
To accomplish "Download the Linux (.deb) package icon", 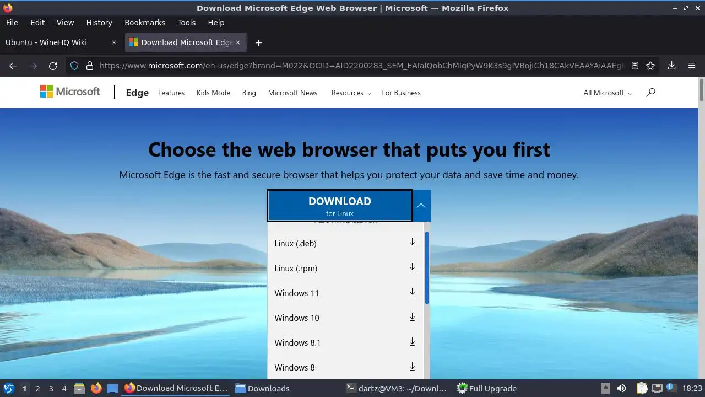I will coord(412,243).
